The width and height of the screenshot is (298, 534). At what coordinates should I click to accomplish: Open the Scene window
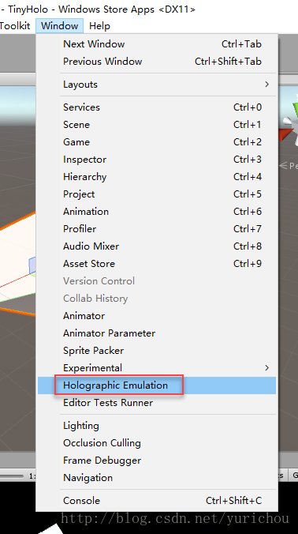click(x=157, y=125)
